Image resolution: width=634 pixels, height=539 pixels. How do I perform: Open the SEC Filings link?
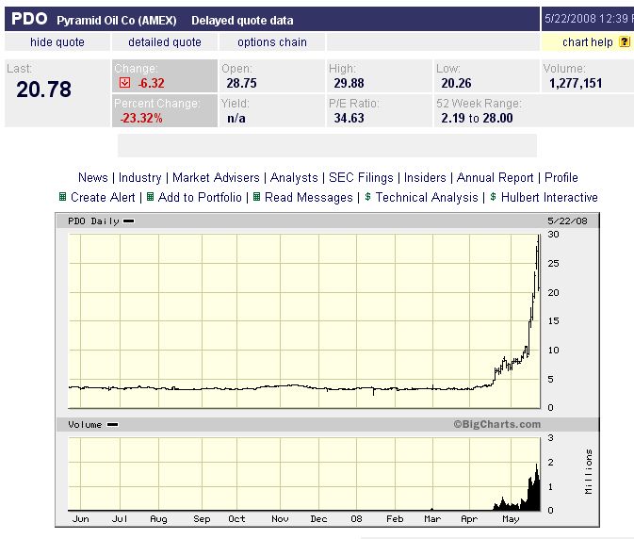361,177
